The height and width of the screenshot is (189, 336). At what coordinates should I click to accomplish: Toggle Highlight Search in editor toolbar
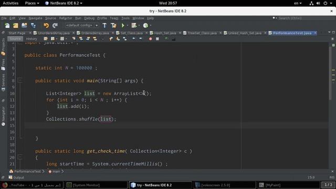95,39
